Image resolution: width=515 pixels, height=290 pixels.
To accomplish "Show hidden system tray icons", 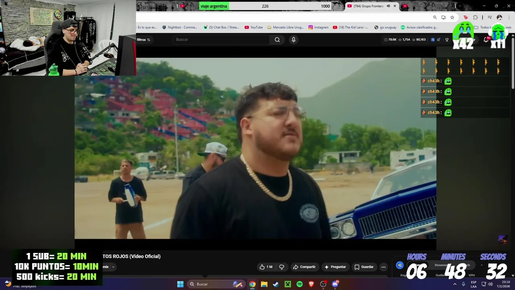I will tap(455, 284).
